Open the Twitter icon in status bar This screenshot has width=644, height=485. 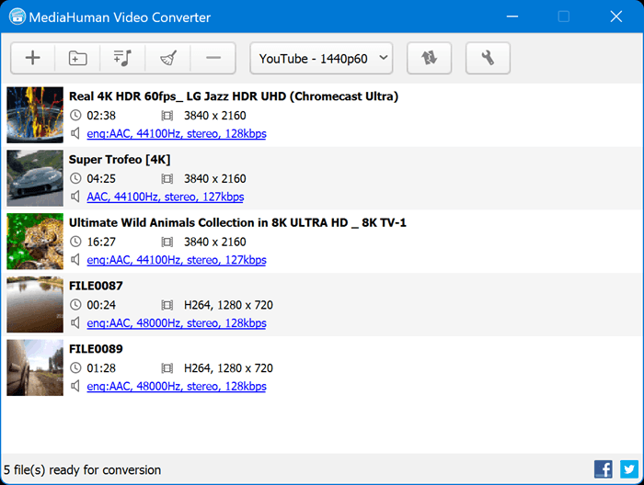(628, 468)
